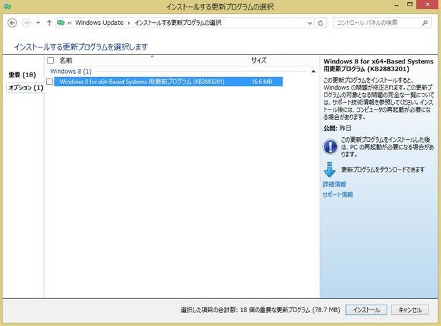Go up one level with Up arrow
Viewport: 441px width, 326px height.
tap(49, 23)
